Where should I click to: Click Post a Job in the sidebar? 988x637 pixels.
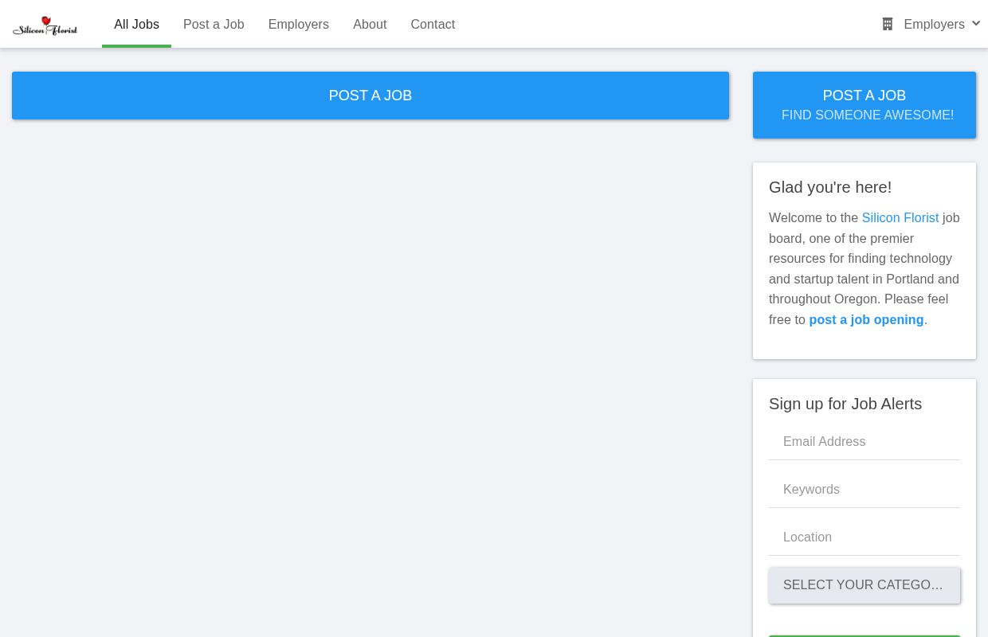click(x=864, y=96)
